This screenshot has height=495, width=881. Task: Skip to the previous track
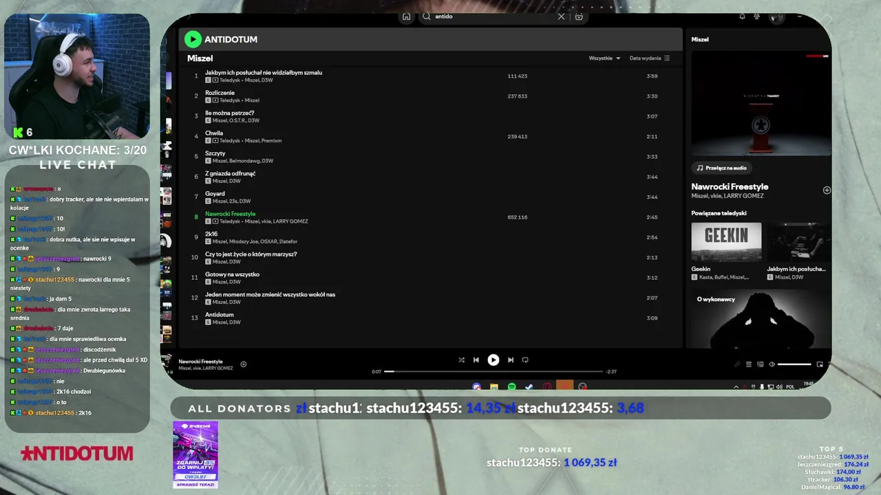tap(476, 360)
